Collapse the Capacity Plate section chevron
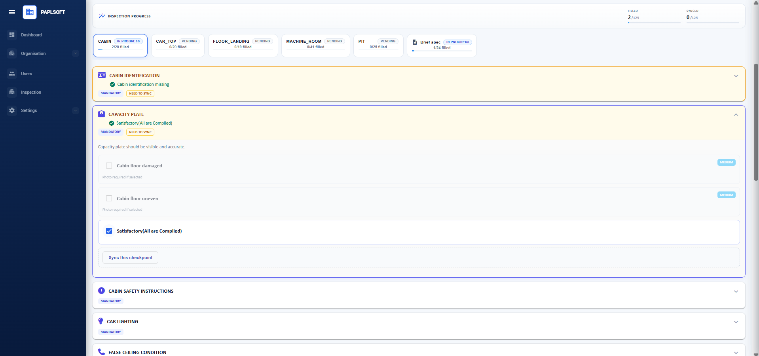Image resolution: width=759 pixels, height=356 pixels. click(736, 115)
